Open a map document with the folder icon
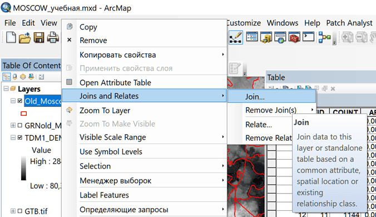The height and width of the screenshot is (217, 376). 24,38
